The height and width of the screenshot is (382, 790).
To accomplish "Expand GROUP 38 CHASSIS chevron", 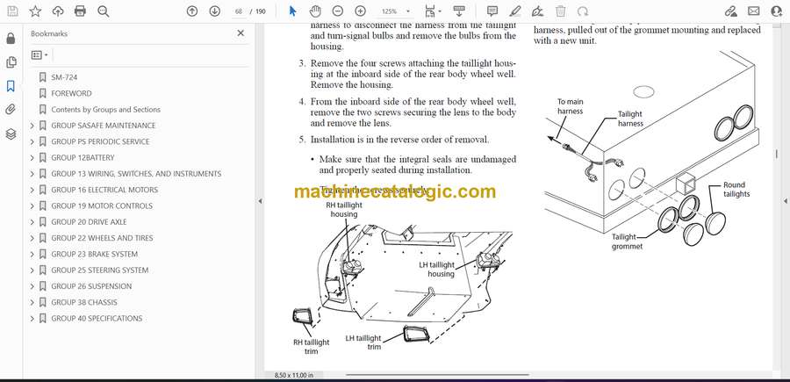I will pos(32,302).
